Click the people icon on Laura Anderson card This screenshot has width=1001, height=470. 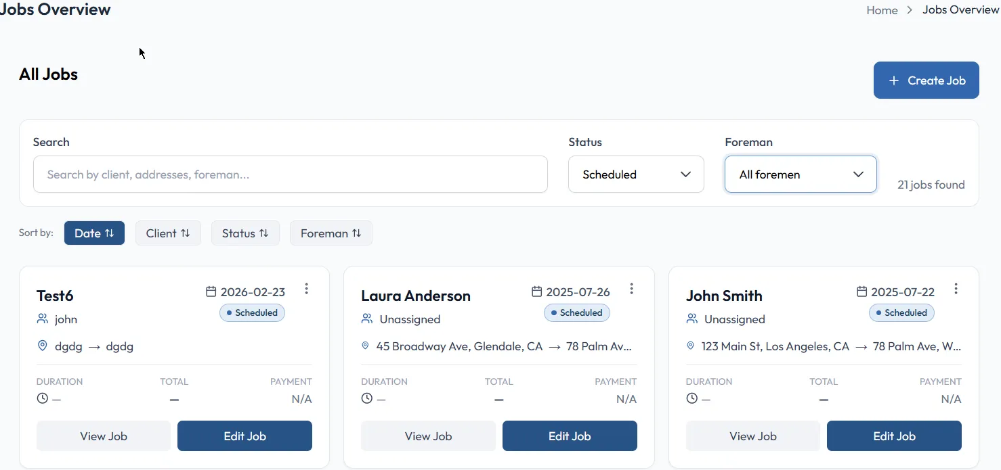367,319
